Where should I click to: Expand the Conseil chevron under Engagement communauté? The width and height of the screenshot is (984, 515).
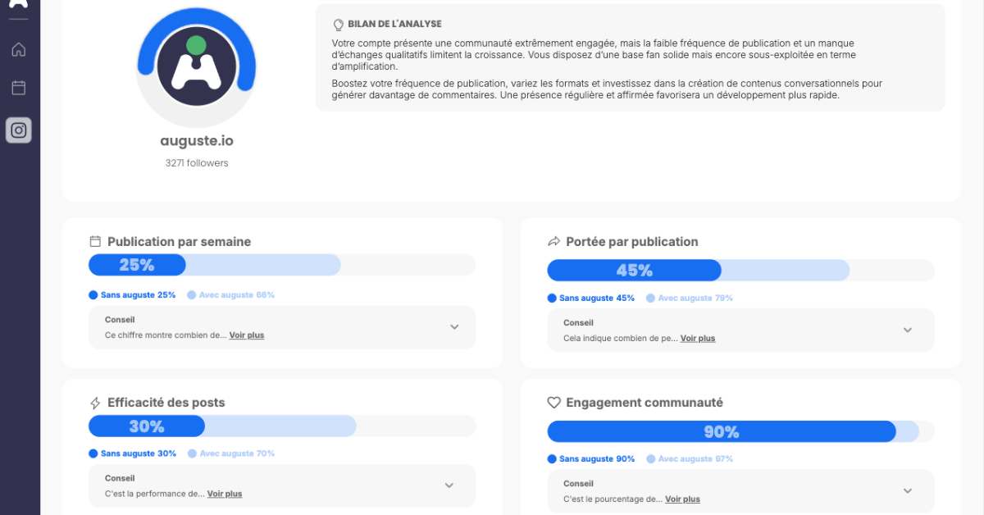pyautogui.click(x=908, y=490)
